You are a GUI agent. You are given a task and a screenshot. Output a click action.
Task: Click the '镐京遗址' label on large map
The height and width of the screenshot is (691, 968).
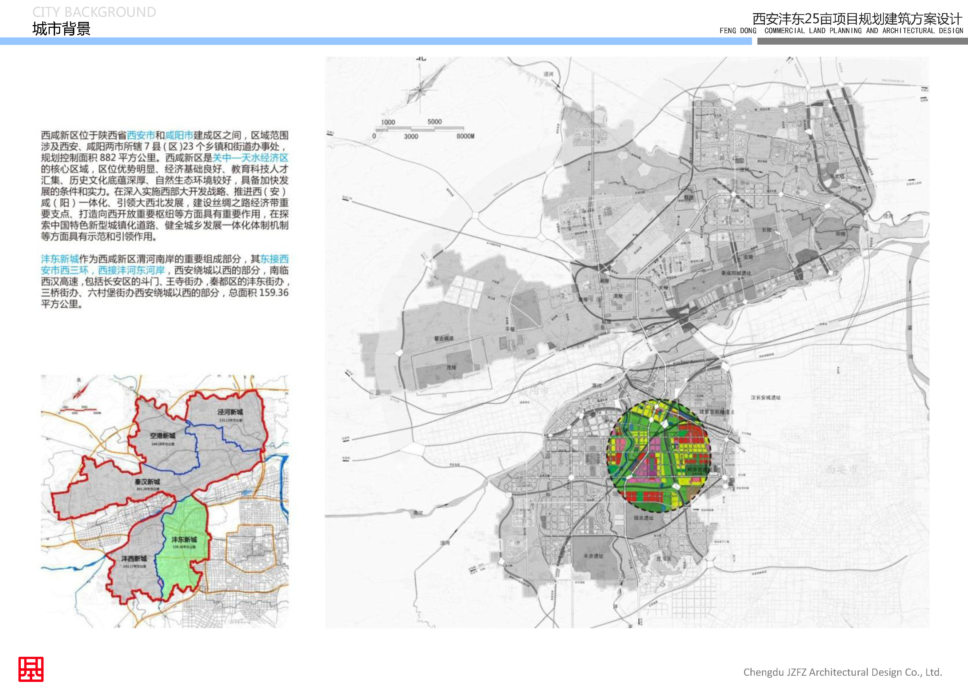pos(643,518)
